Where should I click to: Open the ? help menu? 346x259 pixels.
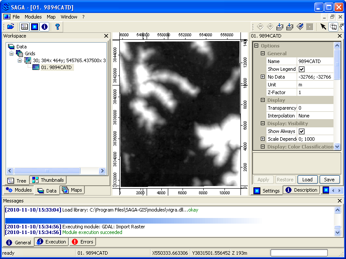[83, 17]
